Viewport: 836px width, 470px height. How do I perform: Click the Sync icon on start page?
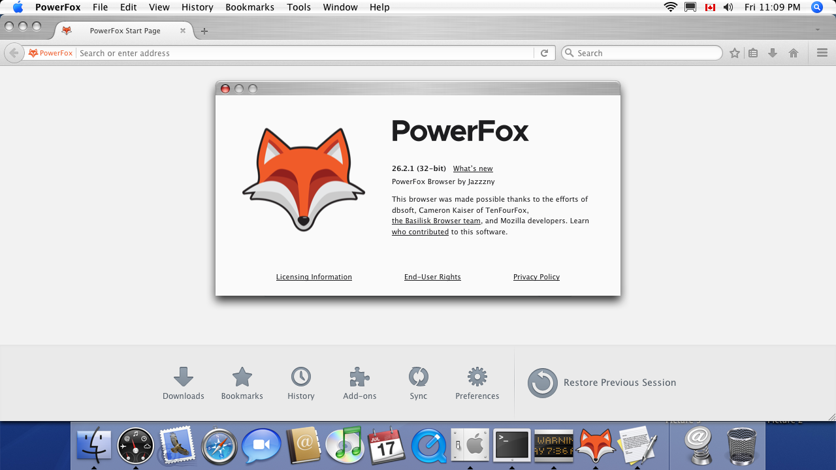(x=419, y=377)
